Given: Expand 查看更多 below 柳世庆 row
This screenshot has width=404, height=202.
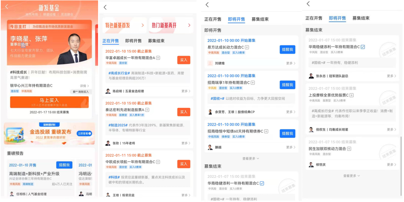Looking at the screenshot, I should (x=351, y=176).
